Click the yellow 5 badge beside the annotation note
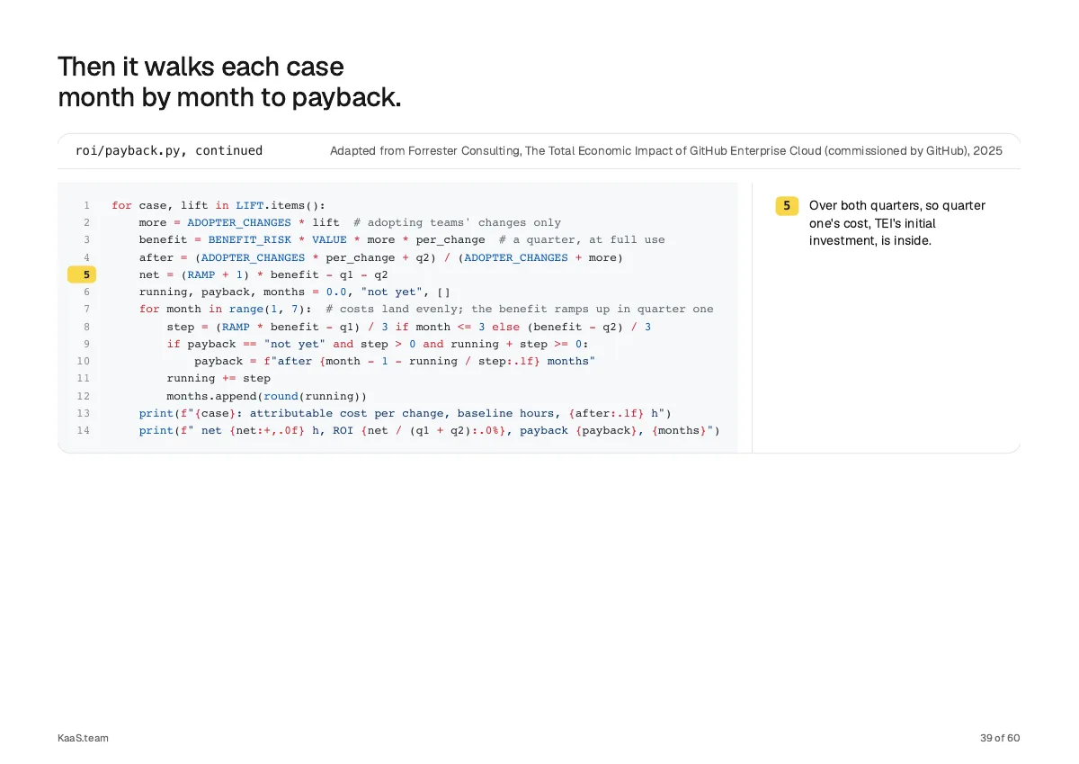 click(x=787, y=206)
